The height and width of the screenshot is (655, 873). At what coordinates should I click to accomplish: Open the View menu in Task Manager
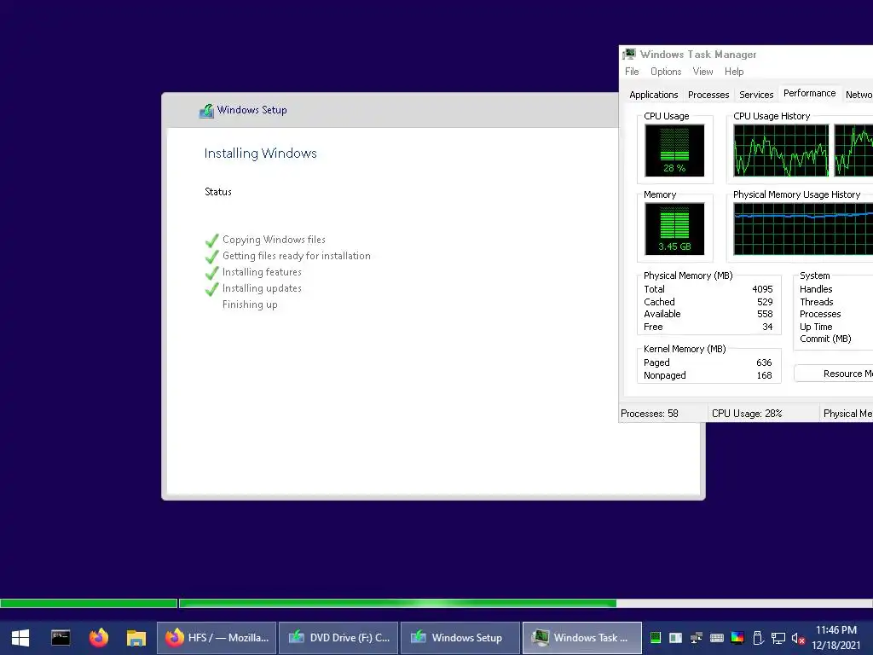pos(702,72)
